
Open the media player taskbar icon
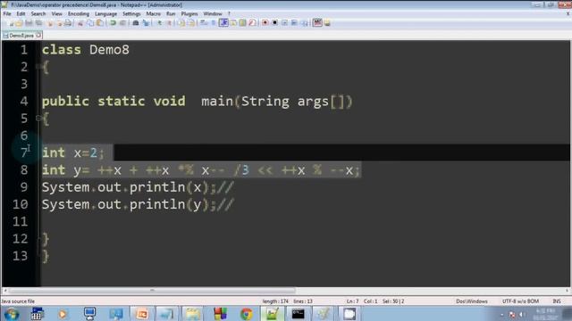63,313
